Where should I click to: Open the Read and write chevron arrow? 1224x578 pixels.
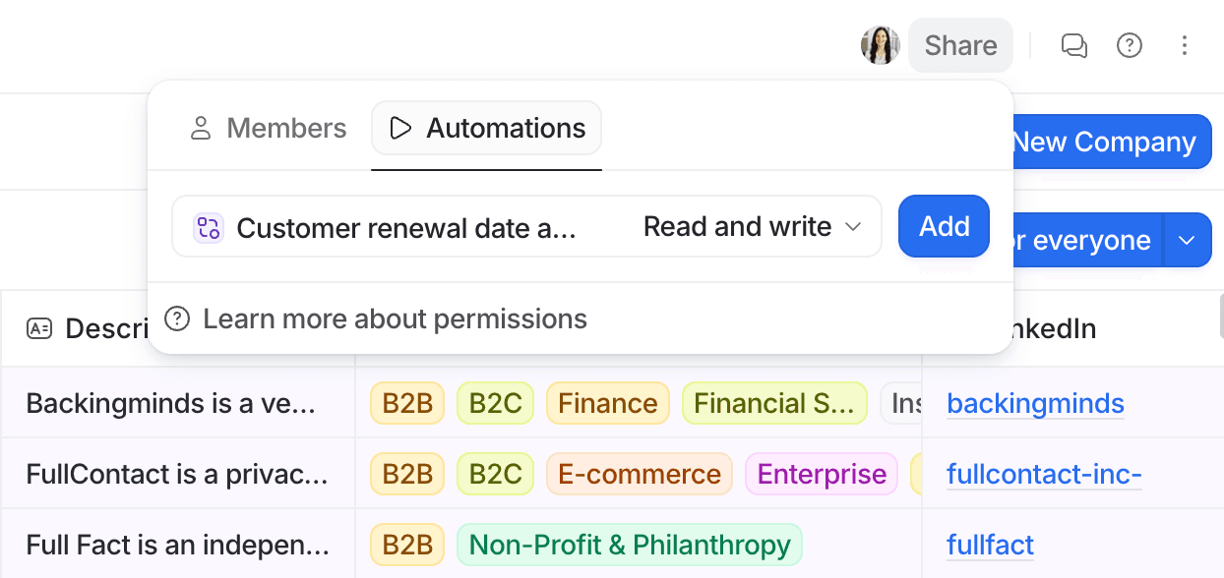(x=854, y=227)
